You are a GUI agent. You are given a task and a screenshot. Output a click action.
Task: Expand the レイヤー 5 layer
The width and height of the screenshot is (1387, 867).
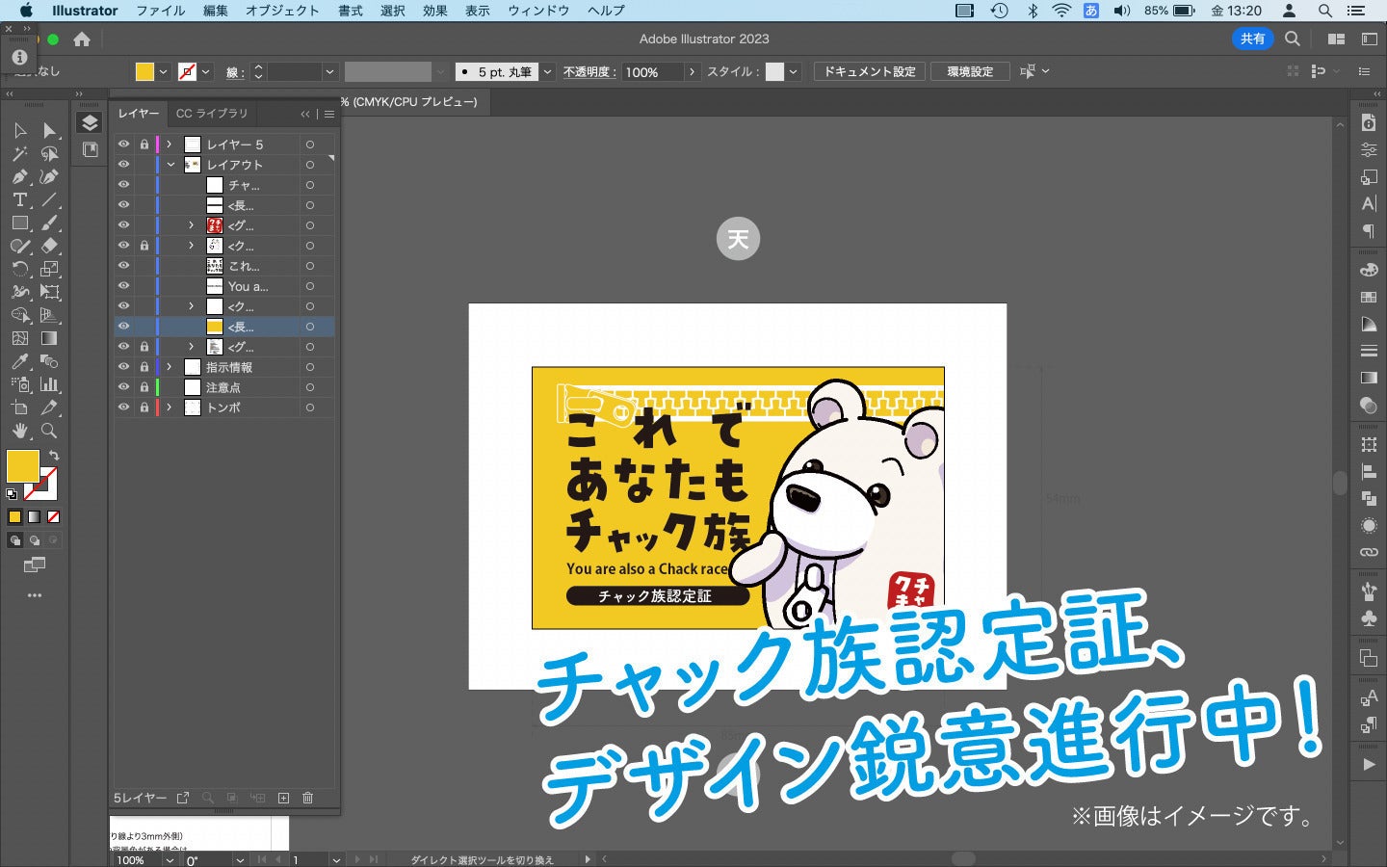[169, 144]
